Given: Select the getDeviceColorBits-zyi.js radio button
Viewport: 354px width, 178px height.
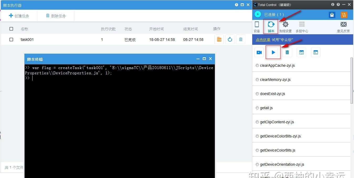Looking at the screenshot, I should [x=257, y=136].
